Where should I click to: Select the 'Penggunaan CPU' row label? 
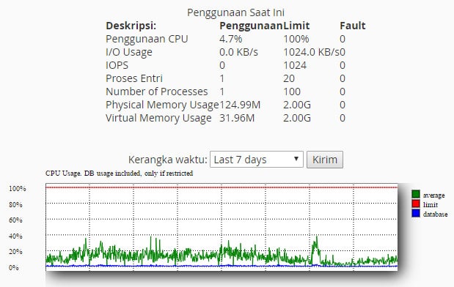tap(147, 39)
